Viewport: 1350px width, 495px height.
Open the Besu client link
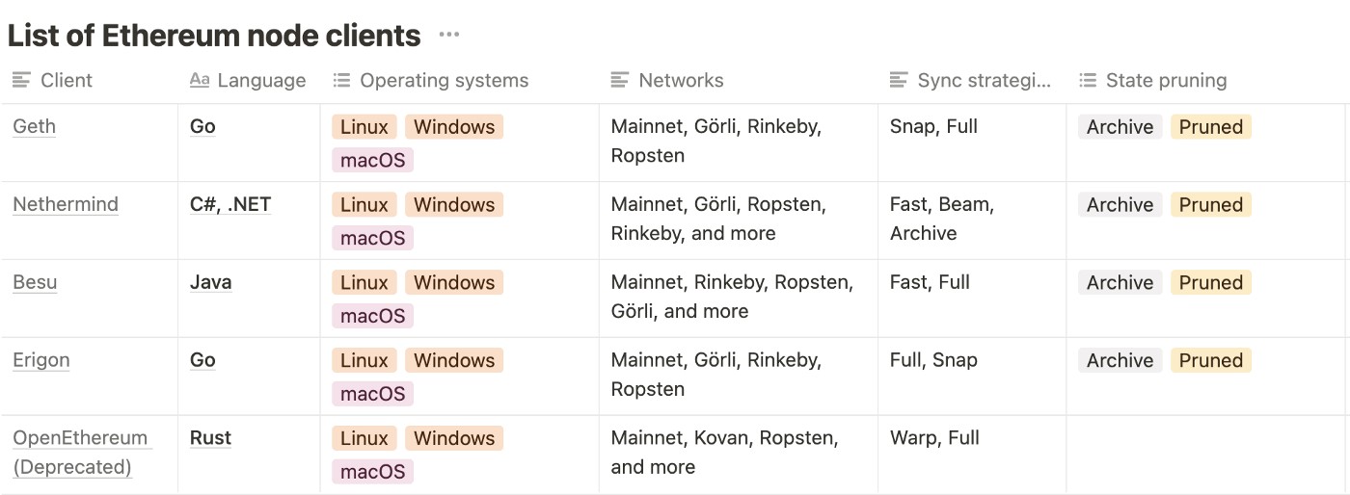tap(35, 283)
